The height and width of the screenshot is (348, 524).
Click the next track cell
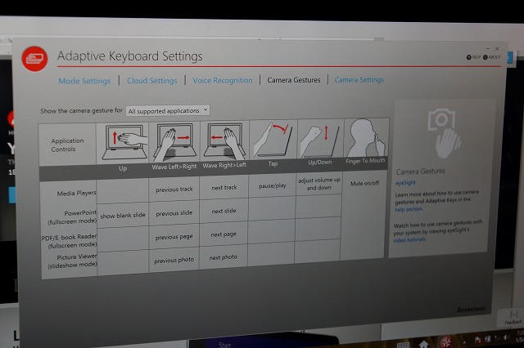(224, 188)
